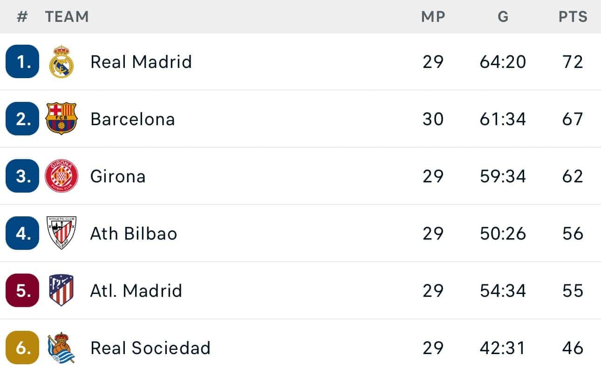Viewport: 601px width, 375px height.
Task: Open the Real Sociedad team link
Action: pos(150,348)
